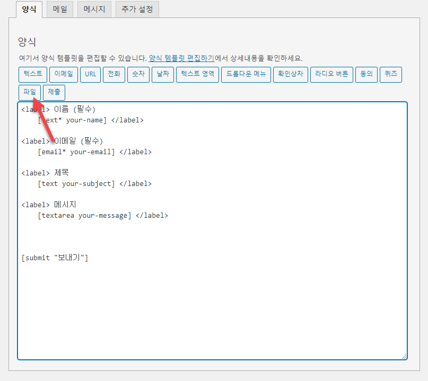This screenshot has height=381, width=428.
Task: Click the 메시지 label line
Action: [49, 205]
